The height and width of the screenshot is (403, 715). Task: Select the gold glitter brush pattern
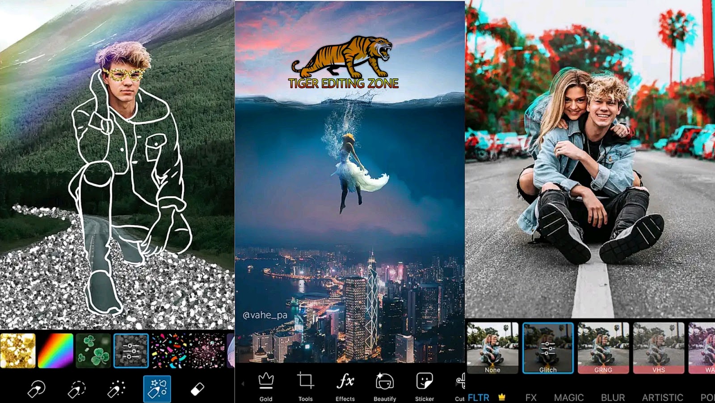coord(18,351)
